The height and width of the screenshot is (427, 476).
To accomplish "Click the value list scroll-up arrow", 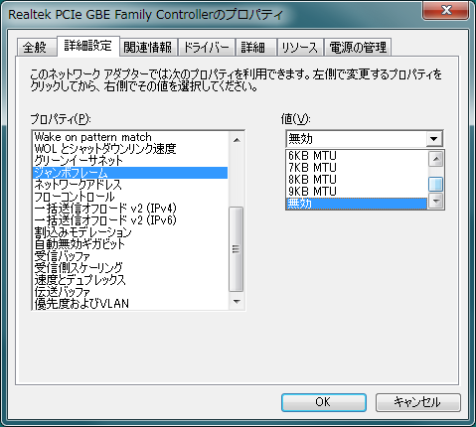I will click(x=436, y=159).
